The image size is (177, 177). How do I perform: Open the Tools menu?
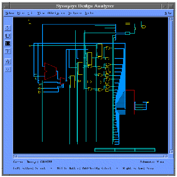[x=89, y=13]
